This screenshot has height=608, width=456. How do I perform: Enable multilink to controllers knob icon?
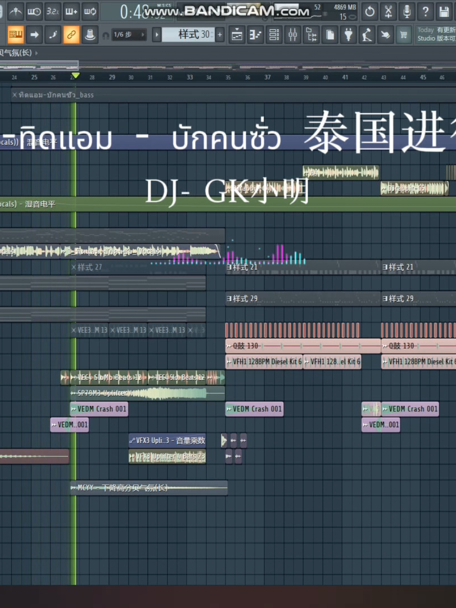[89, 35]
